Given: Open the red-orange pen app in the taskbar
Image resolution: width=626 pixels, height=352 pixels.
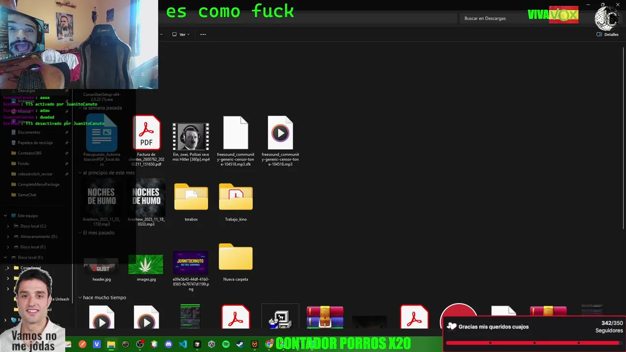Looking at the screenshot, I should pyautogui.click(x=82, y=345).
